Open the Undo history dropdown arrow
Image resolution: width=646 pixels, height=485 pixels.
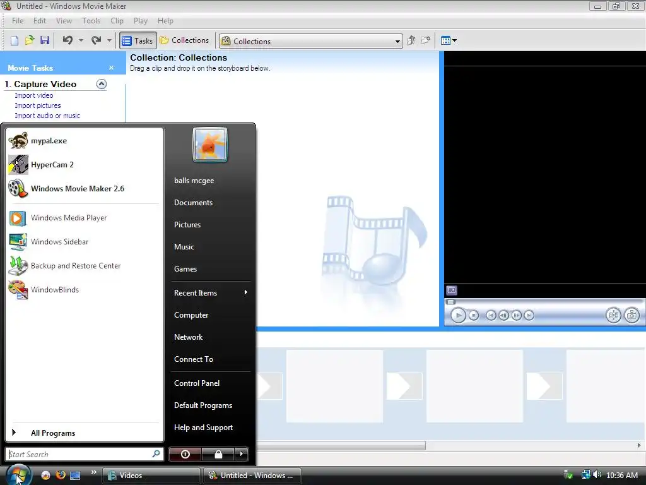[81, 40]
